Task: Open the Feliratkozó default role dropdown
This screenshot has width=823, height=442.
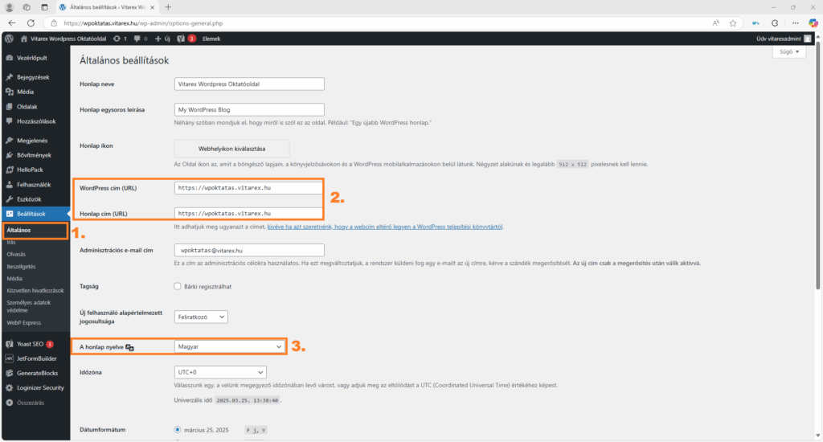Action: point(201,317)
